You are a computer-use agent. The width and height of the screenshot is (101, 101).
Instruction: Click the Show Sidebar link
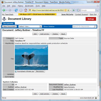point(49,26)
